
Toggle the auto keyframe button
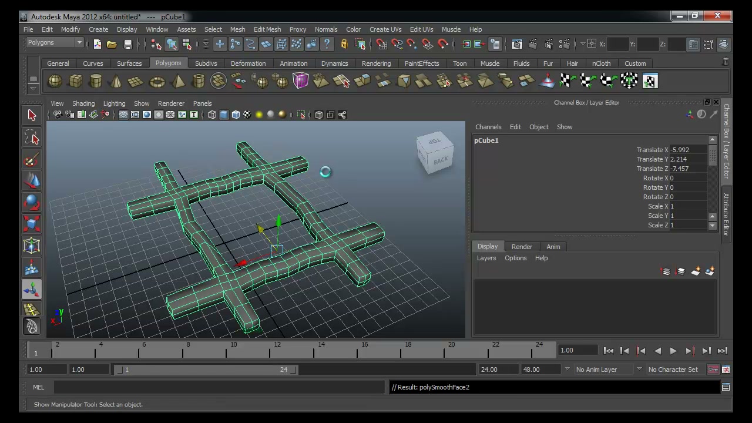[x=713, y=370]
